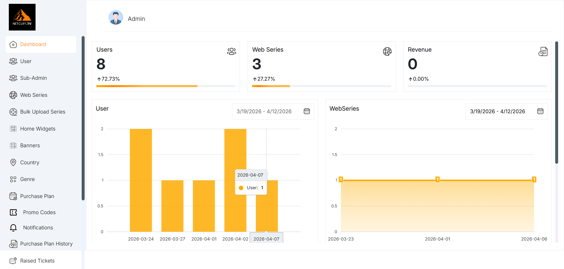Click the Web Series card globe icon

[387, 51]
